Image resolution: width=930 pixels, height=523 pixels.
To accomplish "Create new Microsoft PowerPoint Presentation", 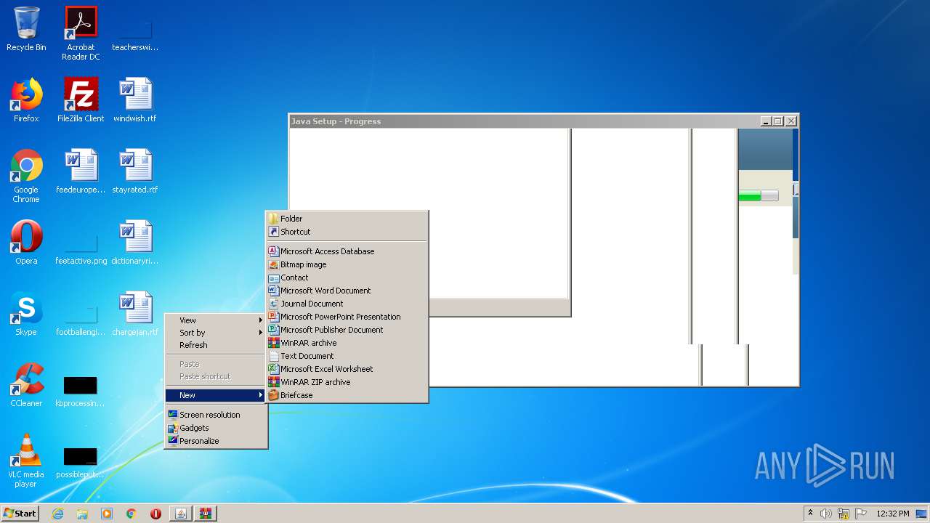I will point(347,317).
